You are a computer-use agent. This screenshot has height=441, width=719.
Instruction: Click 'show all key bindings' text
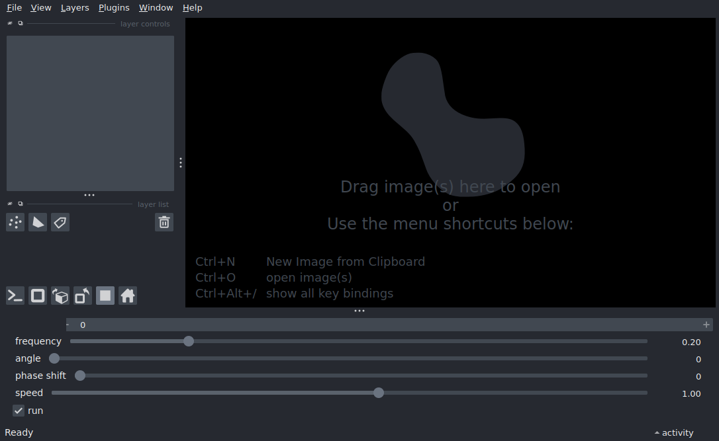tap(330, 294)
